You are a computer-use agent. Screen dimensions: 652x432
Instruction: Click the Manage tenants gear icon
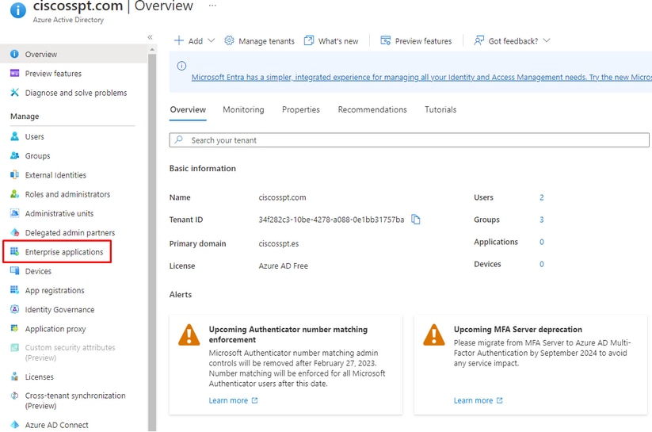[229, 40]
